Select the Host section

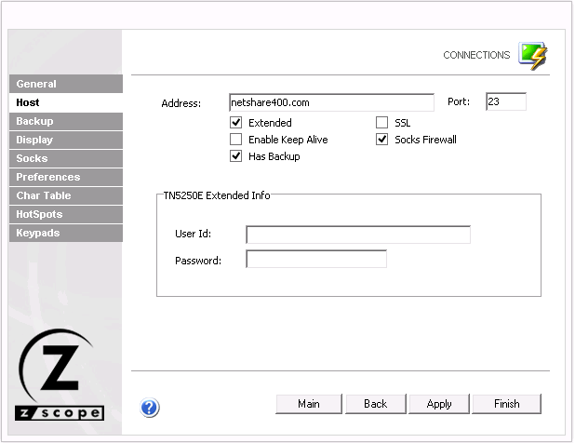pyautogui.click(x=66, y=102)
